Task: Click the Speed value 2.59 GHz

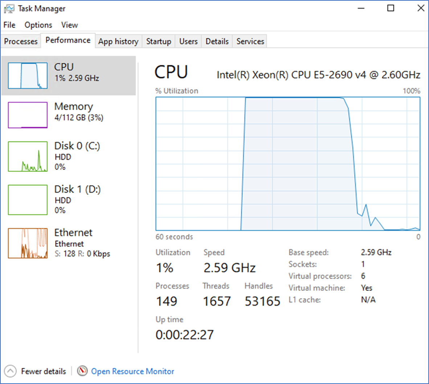Action: [x=229, y=268]
